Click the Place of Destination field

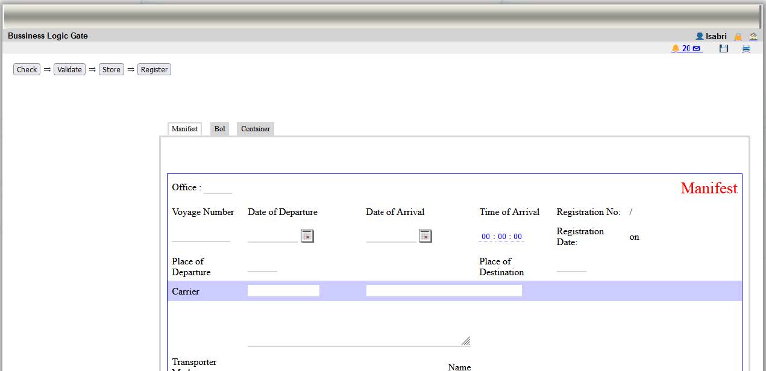click(571, 266)
